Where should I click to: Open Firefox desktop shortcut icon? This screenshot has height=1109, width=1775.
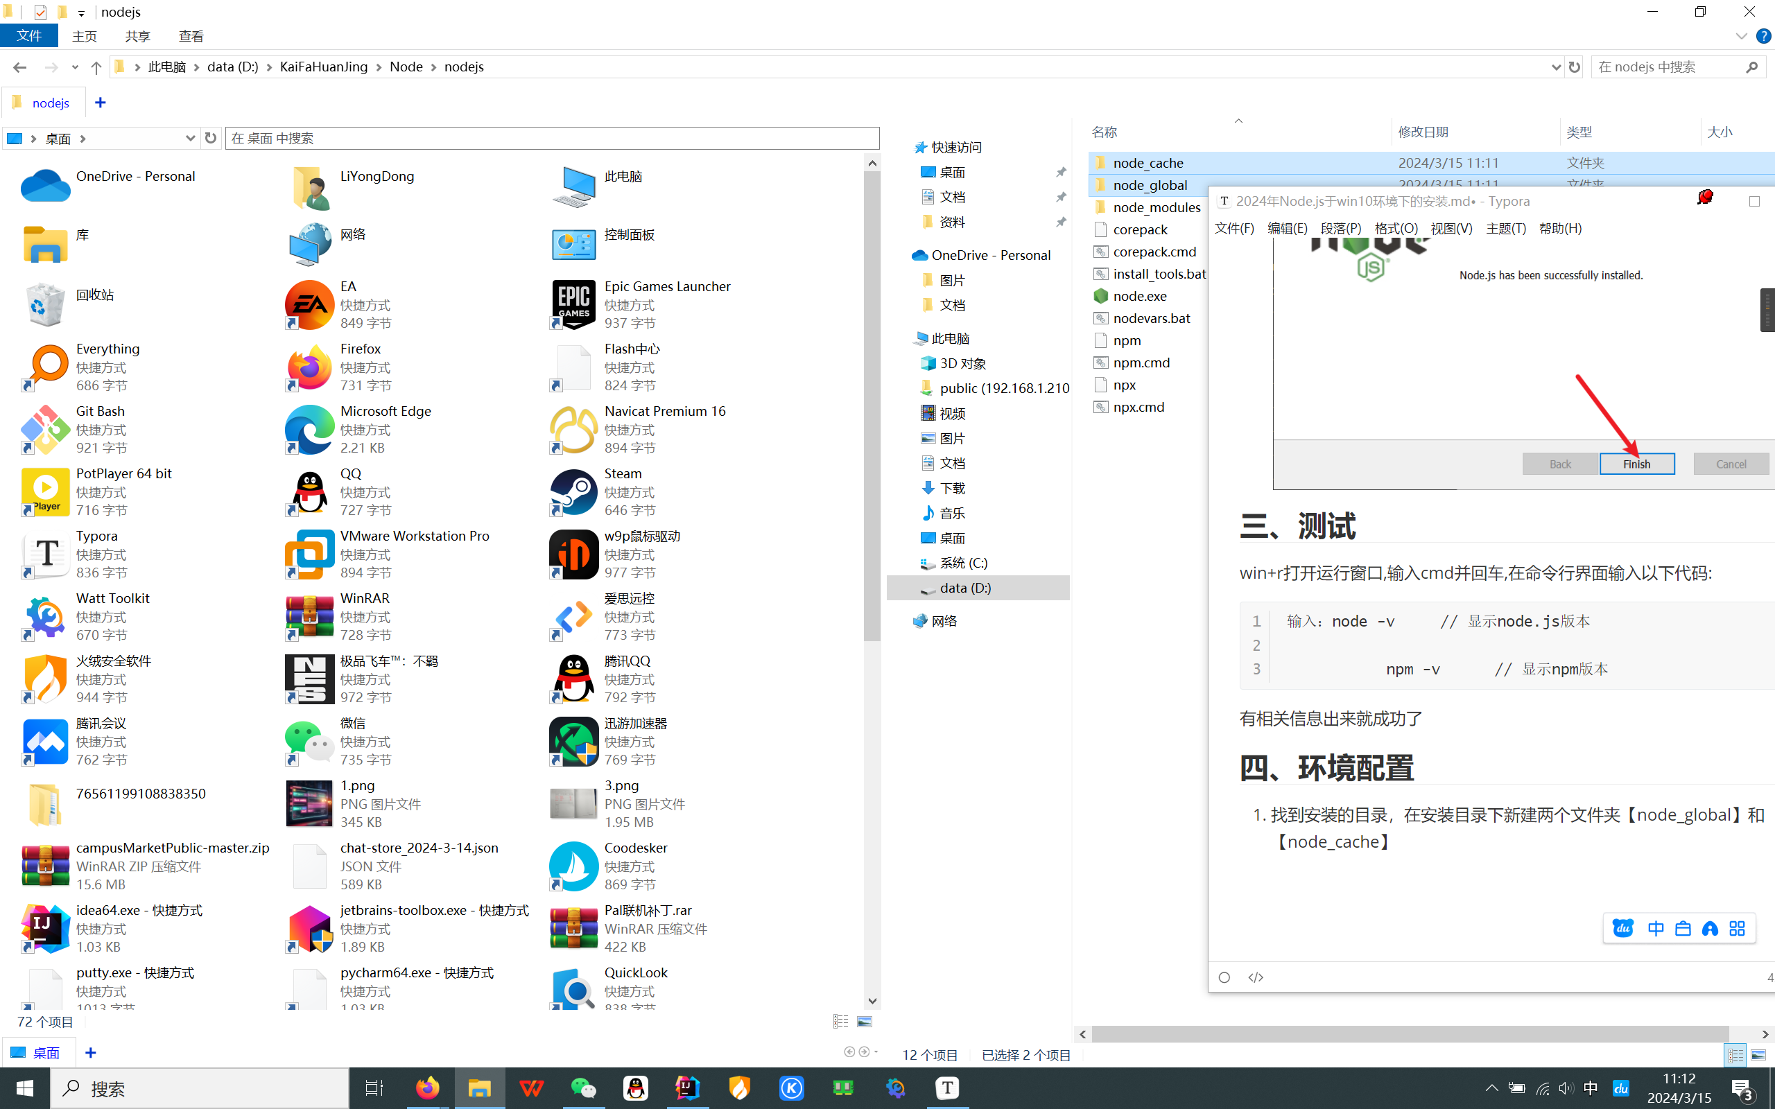click(309, 367)
